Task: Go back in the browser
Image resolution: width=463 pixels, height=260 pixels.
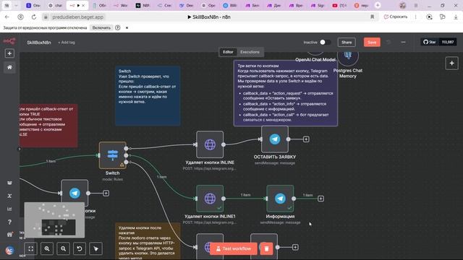Action: click(x=7, y=17)
